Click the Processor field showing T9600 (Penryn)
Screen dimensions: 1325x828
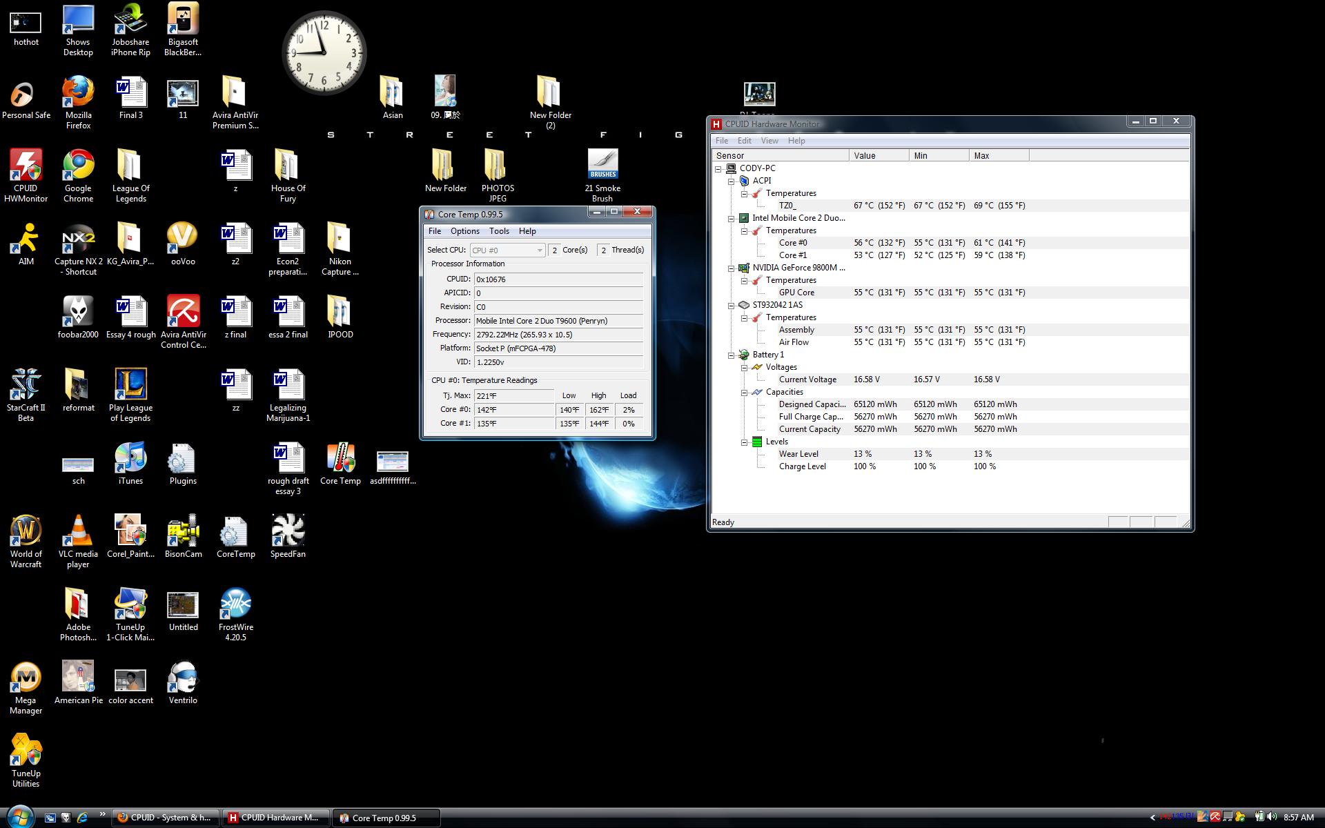558,321
